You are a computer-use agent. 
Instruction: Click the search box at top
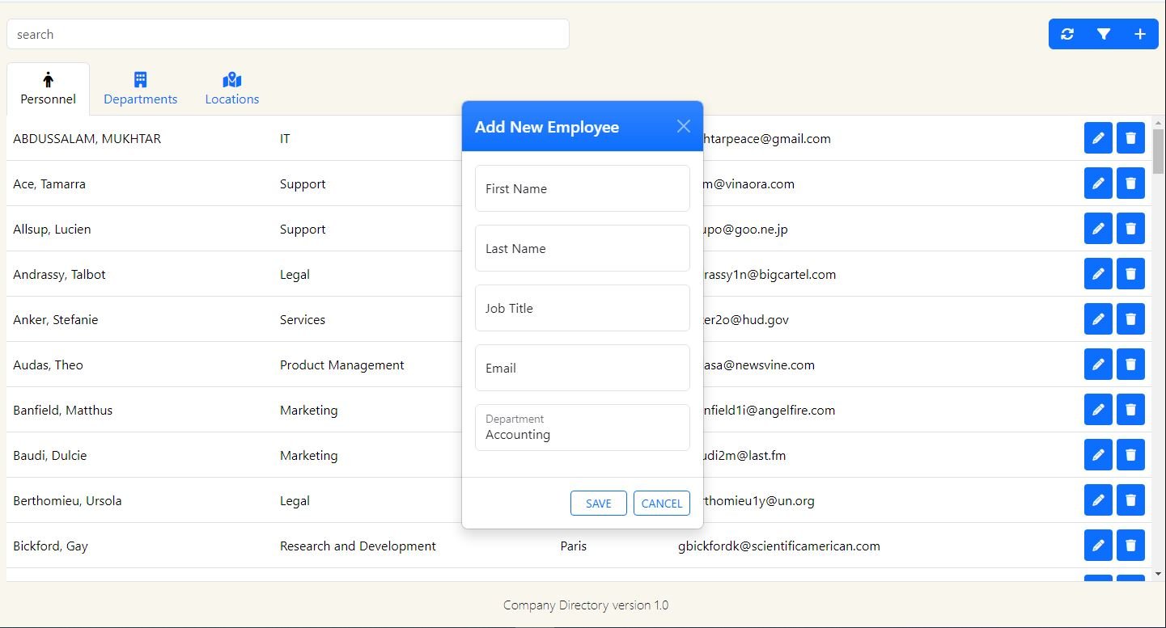click(x=287, y=34)
